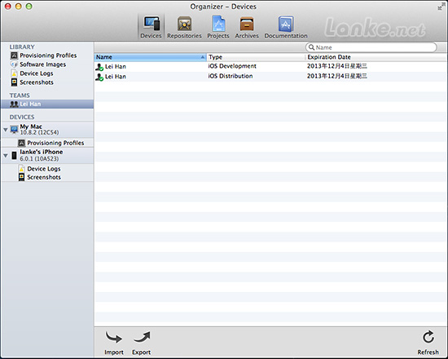448x359 pixels.
Task: Select the Lei Han team entry
Action: (47, 104)
